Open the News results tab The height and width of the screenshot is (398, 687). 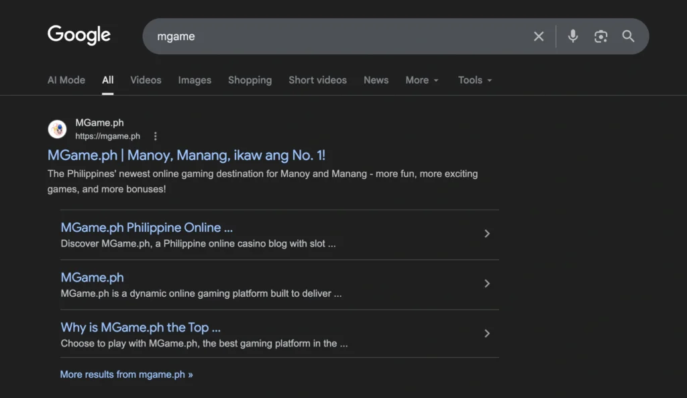(x=376, y=80)
